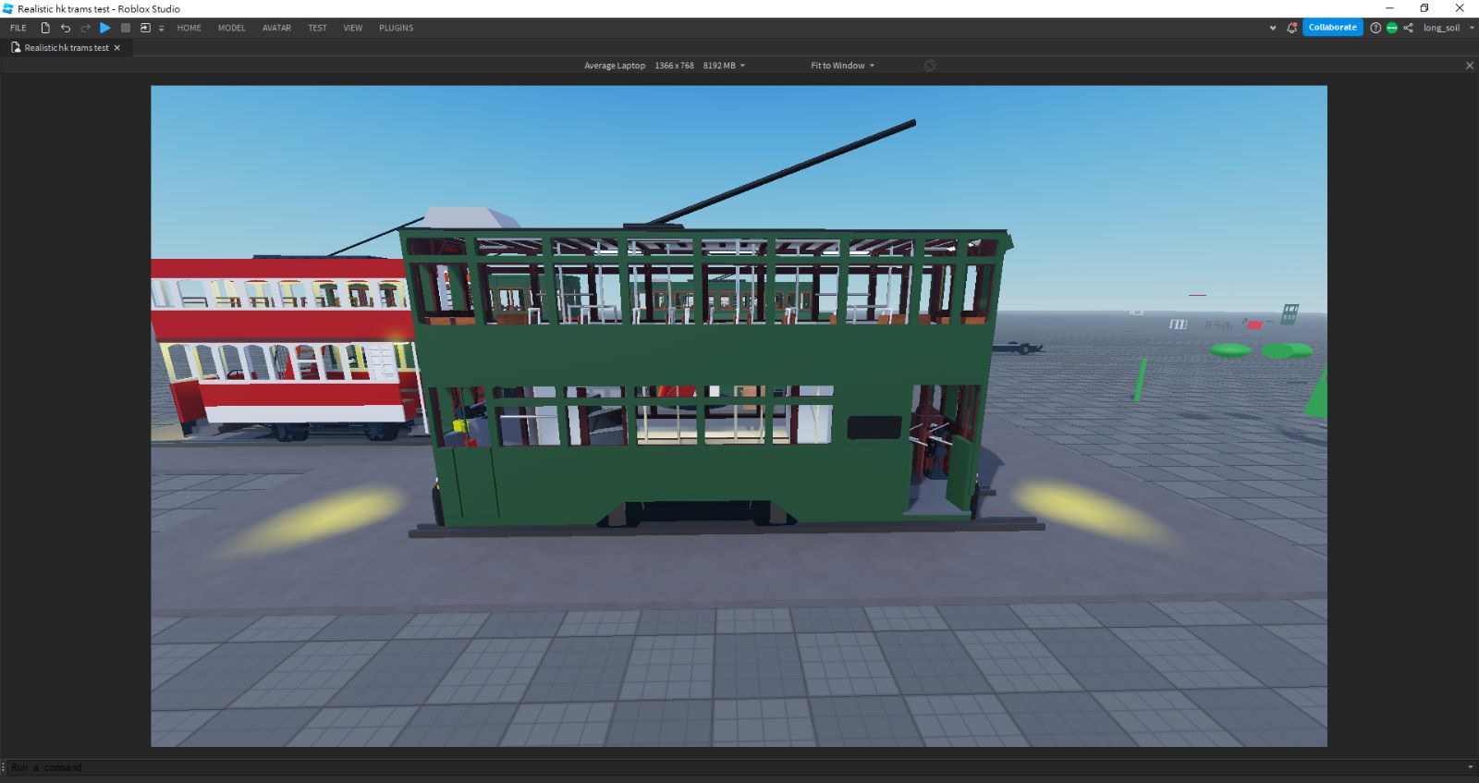Open the Help question mark icon
1479x783 pixels.
tap(1375, 28)
